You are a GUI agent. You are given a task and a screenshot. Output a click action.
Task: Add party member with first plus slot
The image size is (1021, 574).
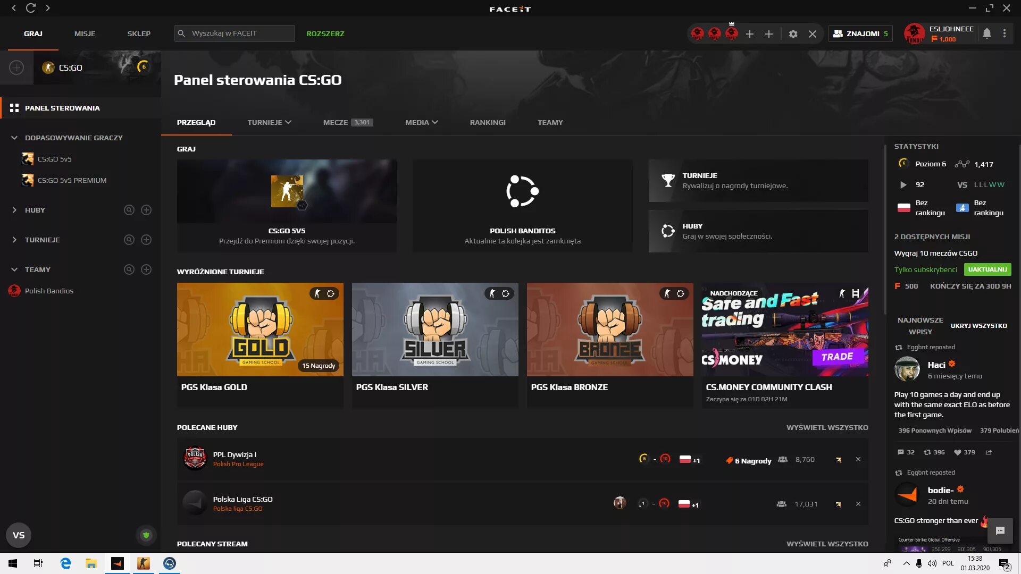click(750, 34)
